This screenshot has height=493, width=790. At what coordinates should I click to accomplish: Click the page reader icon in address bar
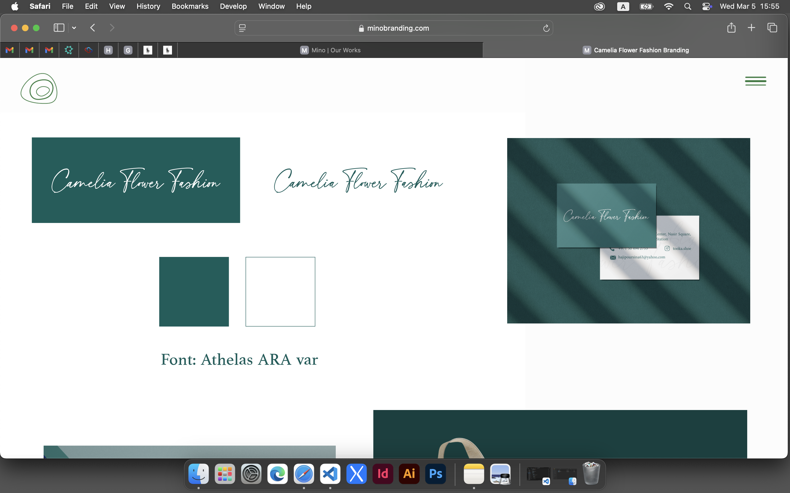pyautogui.click(x=242, y=28)
